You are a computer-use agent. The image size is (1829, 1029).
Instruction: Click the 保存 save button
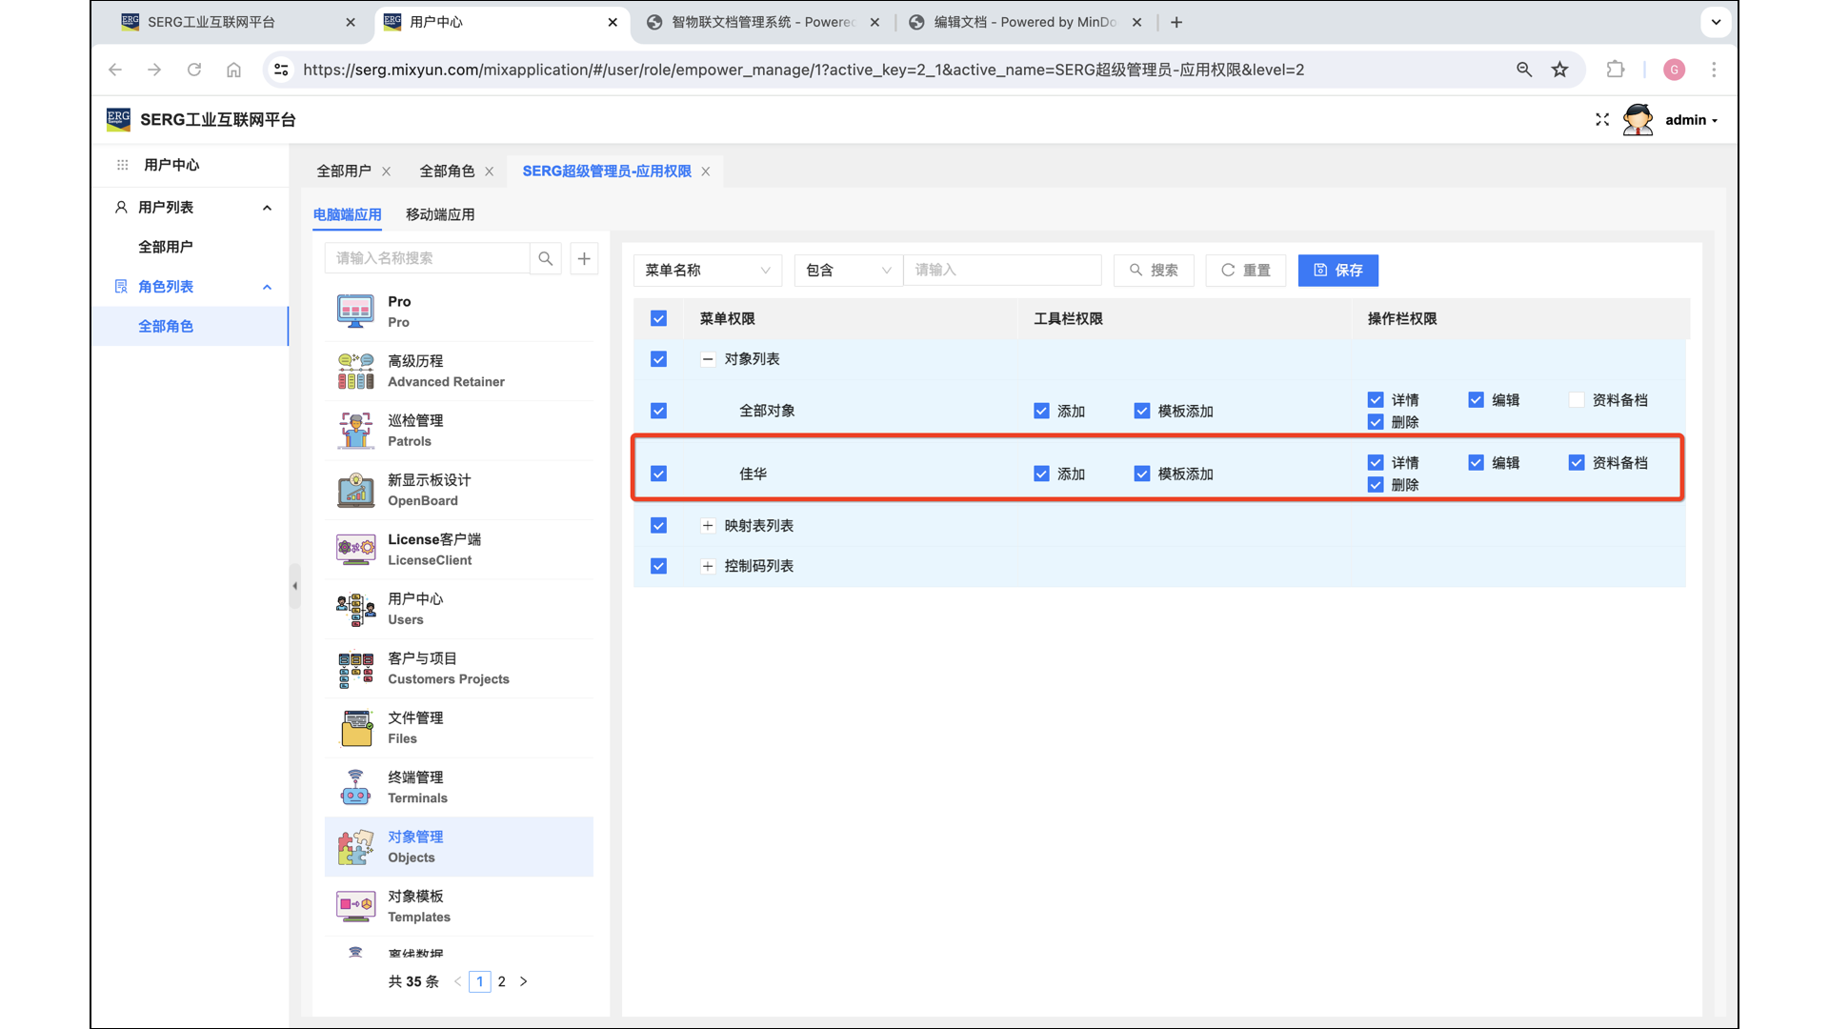point(1337,271)
